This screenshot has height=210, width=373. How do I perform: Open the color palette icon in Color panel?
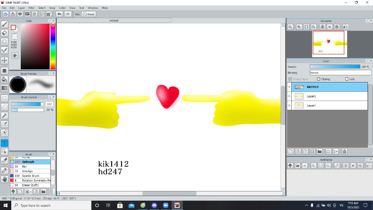(x=15, y=56)
